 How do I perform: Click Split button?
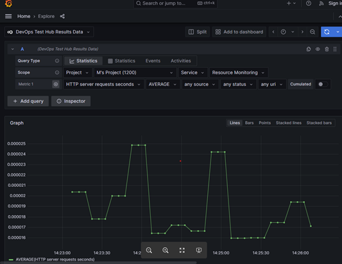point(198,32)
